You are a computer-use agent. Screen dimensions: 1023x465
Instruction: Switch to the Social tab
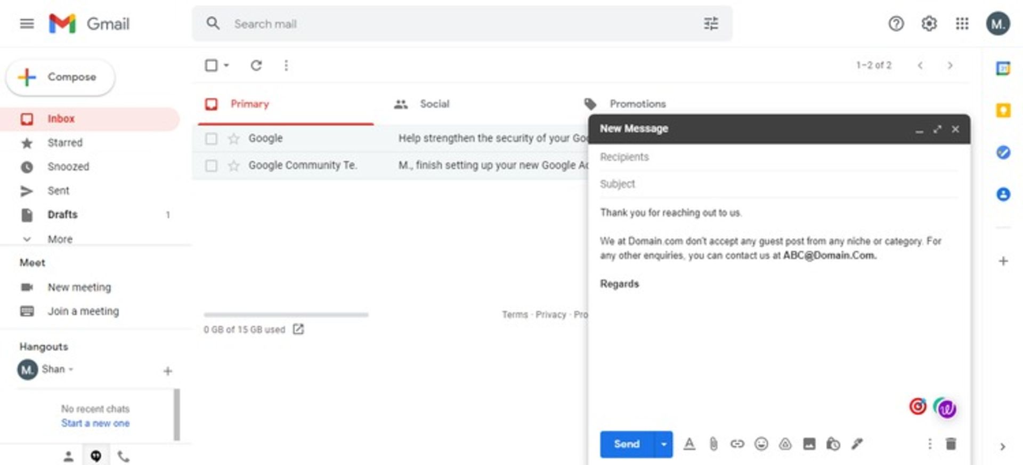pos(434,104)
